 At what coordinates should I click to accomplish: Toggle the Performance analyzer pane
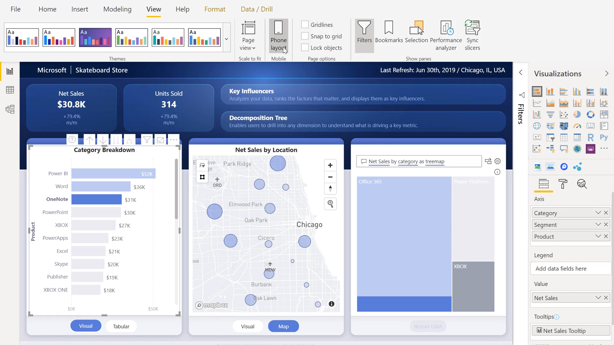coord(446,35)
